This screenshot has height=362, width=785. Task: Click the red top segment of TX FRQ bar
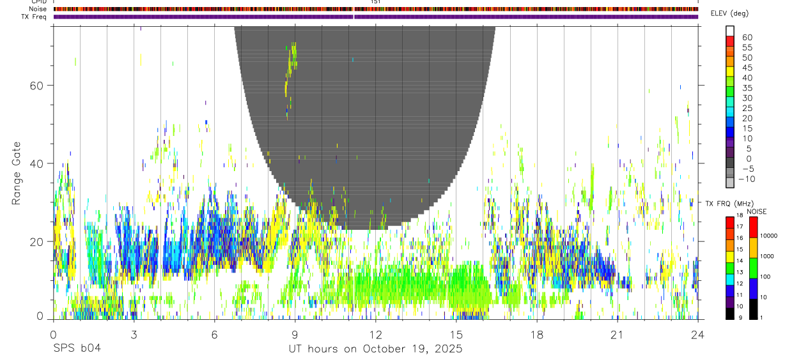pyautogui.click(x=729, y=223)
